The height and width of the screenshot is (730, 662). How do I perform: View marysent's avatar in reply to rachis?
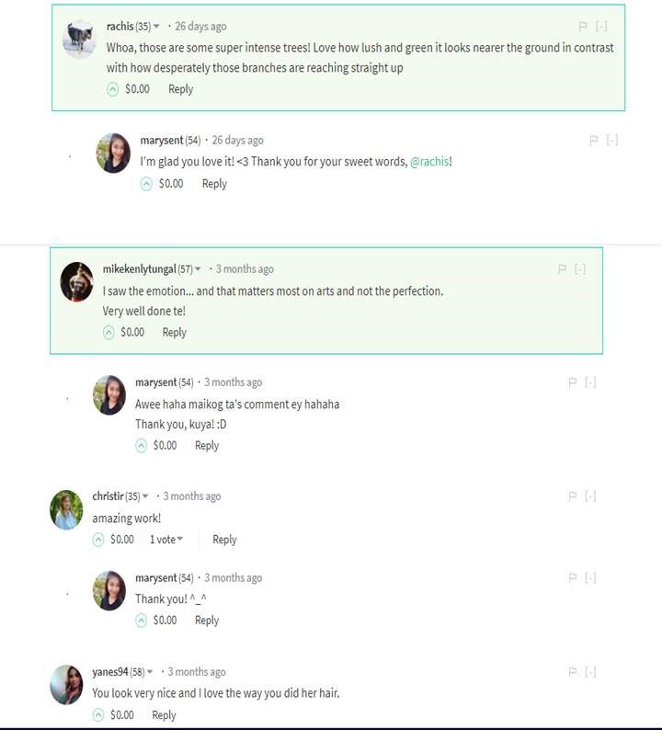pos(114,153)
